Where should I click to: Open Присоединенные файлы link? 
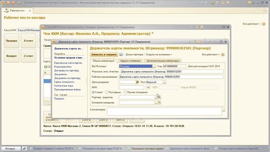tap(67, 90)
